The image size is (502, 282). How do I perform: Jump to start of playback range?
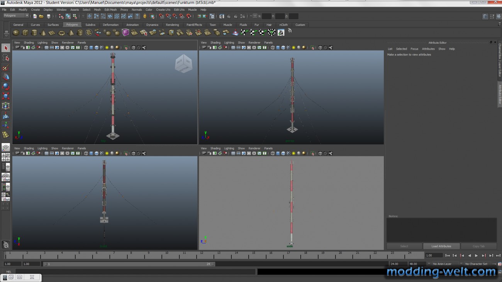click(448, 255)
